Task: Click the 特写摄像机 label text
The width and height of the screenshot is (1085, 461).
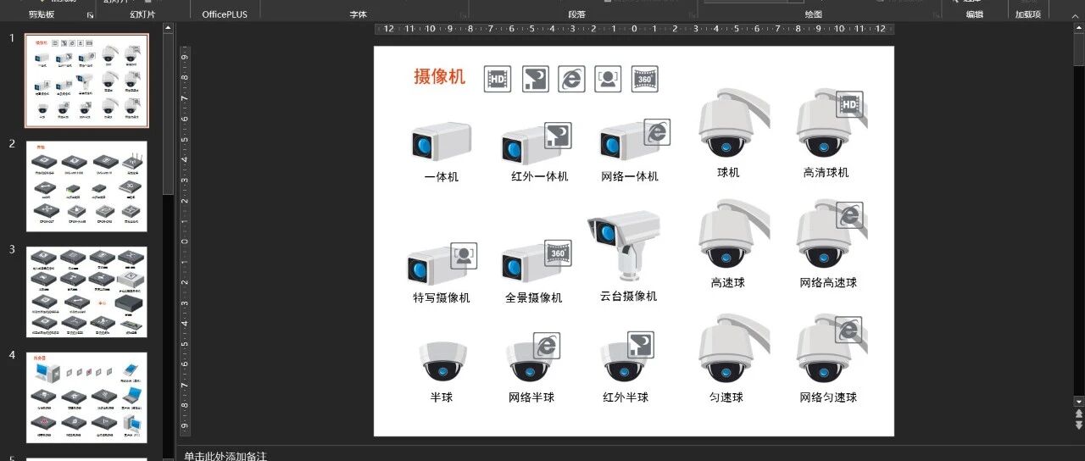Action: [442, 297]
